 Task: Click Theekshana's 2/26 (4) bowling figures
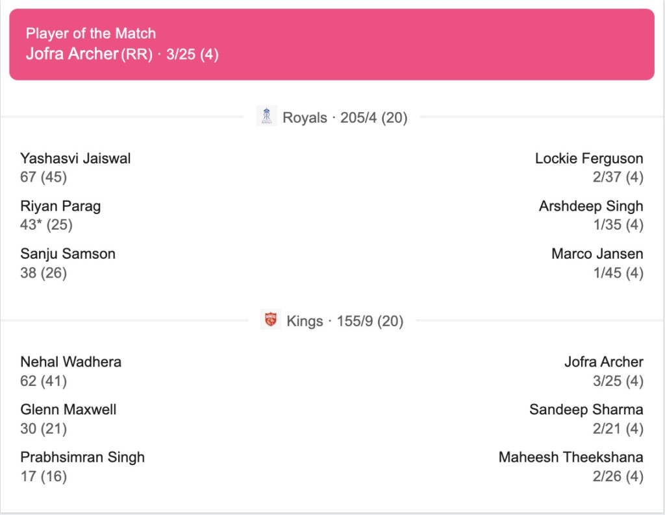[618, 476]
